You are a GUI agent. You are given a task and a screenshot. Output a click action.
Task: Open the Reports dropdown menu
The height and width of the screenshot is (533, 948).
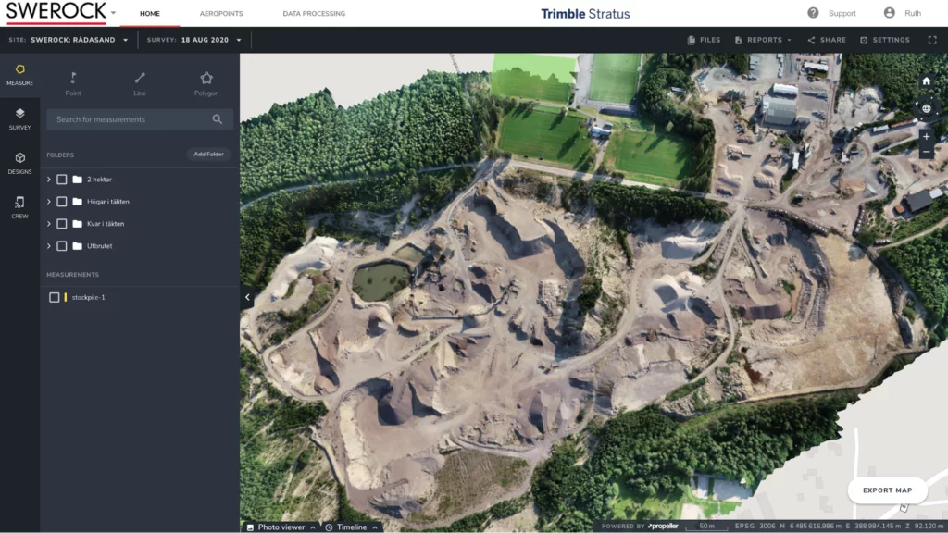tap(764, 40)
